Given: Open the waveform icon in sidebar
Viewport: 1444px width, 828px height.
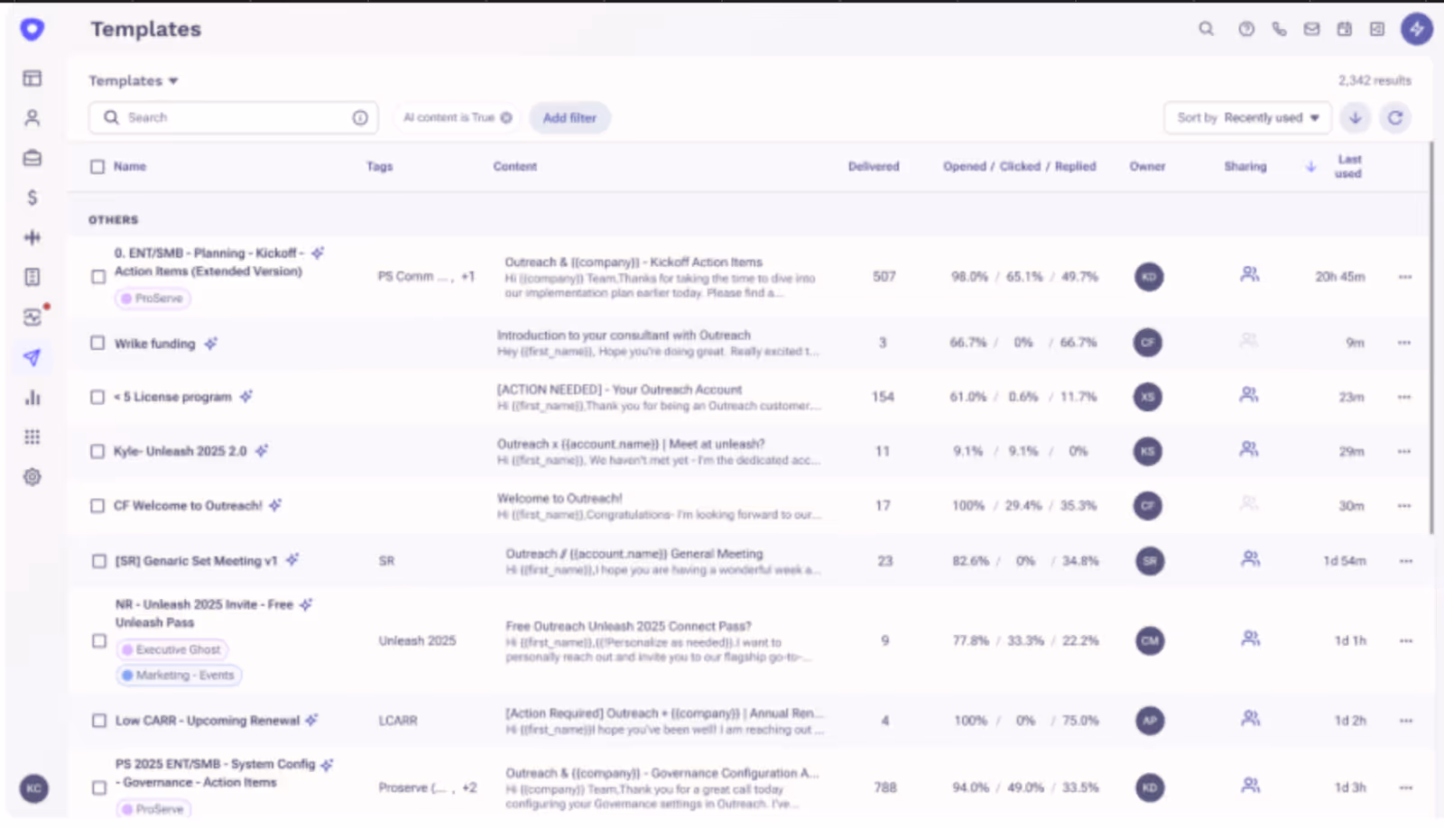Looking at the screenshot, I should coord(32,237).
